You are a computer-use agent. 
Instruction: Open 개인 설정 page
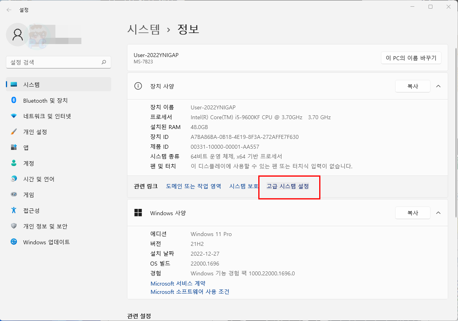pyautogui.click(x=59, y=132)
